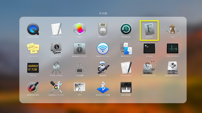Open the Stickies app
The height and width of the screenshot is (113, 202).
(x=33, y=48)
